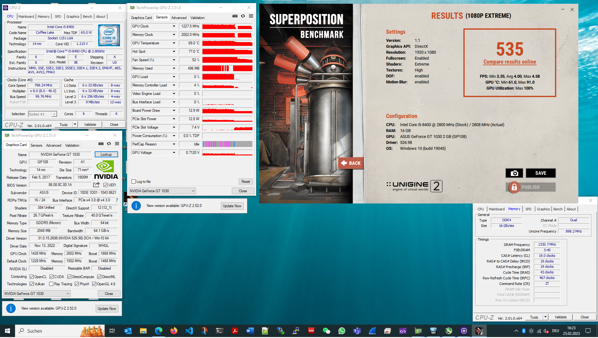This screenshot has width=598, height=338.
Task: Toggle the DirectML checkbox
Action: pyautogui.click(x=99, y=277)
